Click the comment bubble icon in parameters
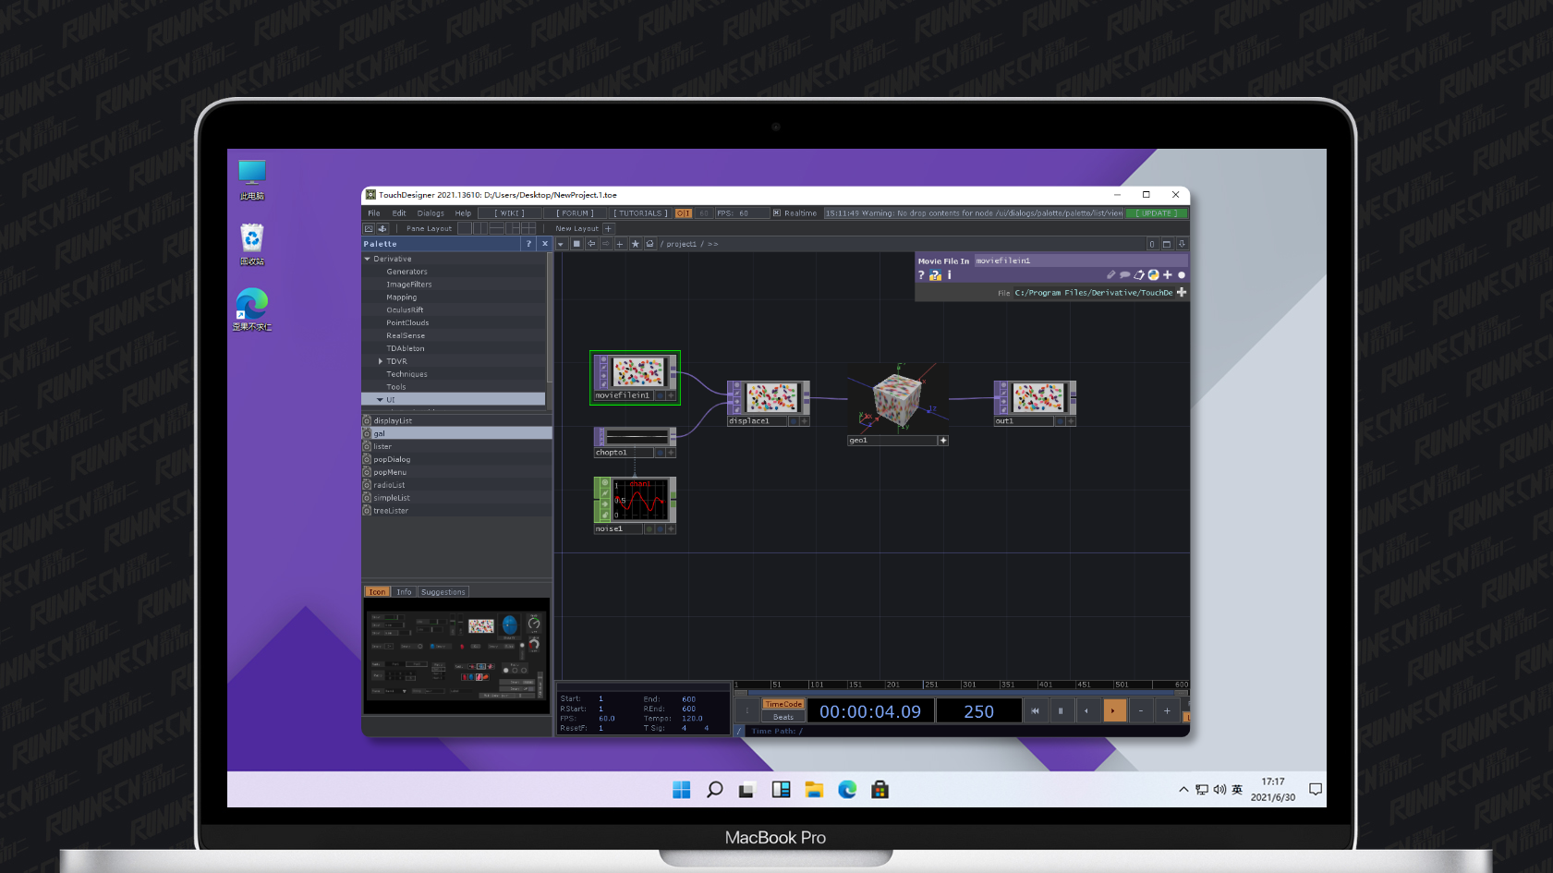Image resolution: width=1553 pixels, height=873 pixels. pyautogui.click(x=1124, y=275)
